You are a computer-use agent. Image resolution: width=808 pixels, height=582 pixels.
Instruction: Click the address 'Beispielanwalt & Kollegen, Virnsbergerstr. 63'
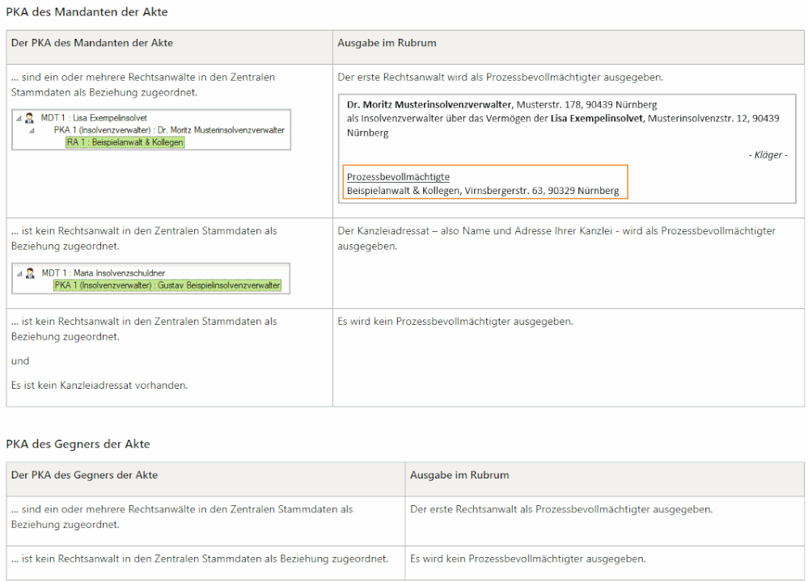click(x=483, y=191)
